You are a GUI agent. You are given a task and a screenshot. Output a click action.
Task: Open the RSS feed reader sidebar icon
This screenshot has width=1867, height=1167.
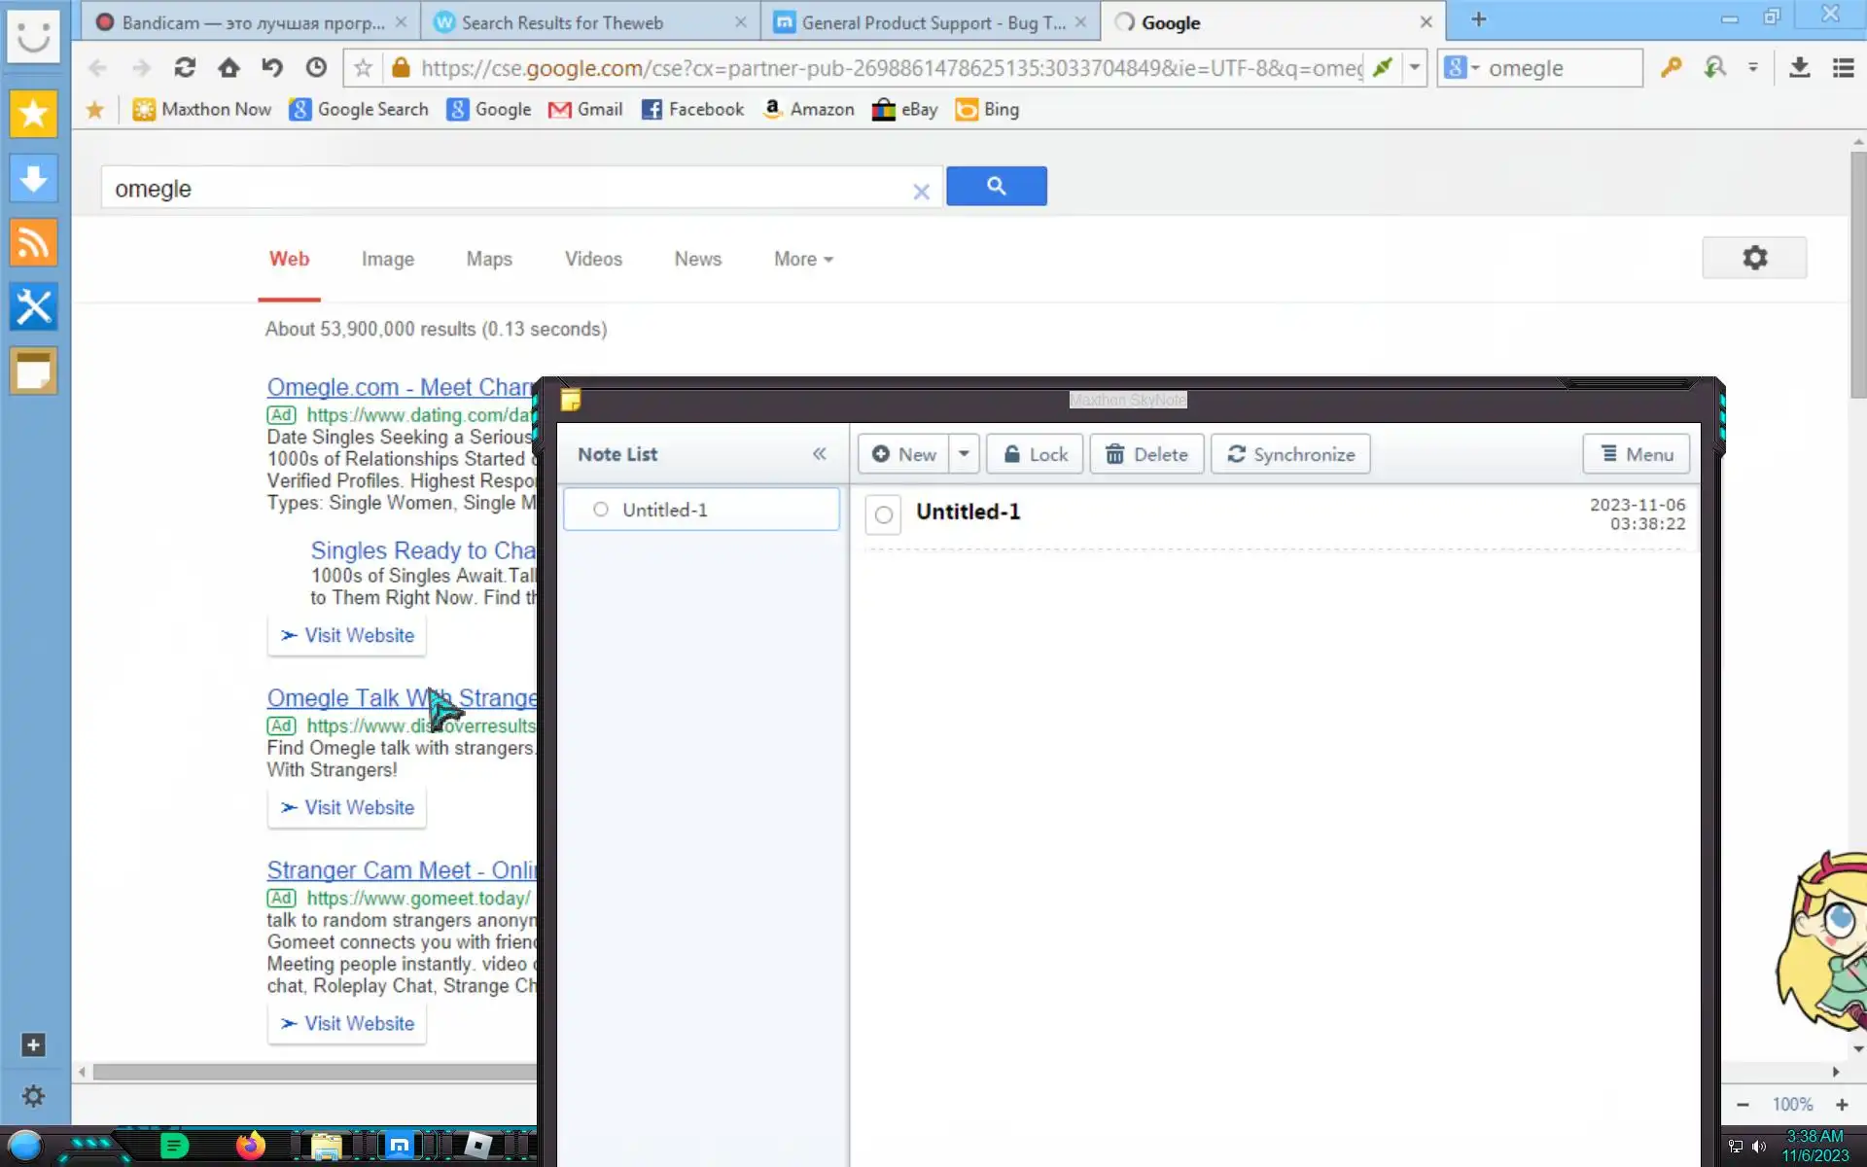pyautogui.click(x=33, y=243)
